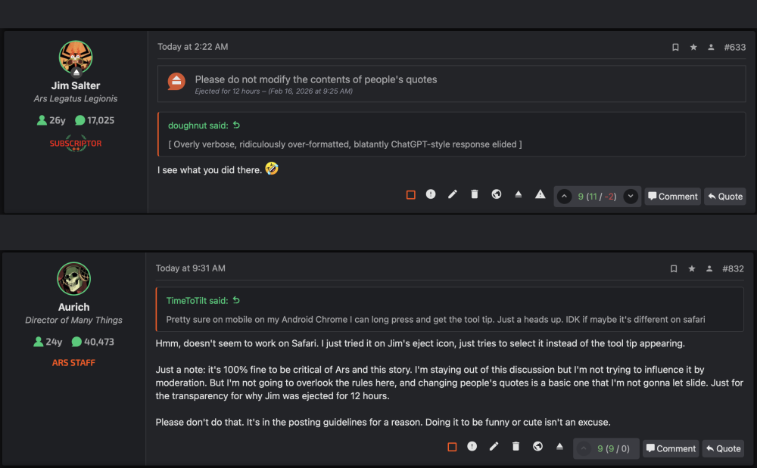Upvote Jim Salter's post
This screenshot has width=757, height=468.
pyautogui.click(x=564, y=197)
